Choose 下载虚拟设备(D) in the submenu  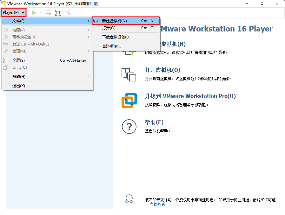pos(126,37)
